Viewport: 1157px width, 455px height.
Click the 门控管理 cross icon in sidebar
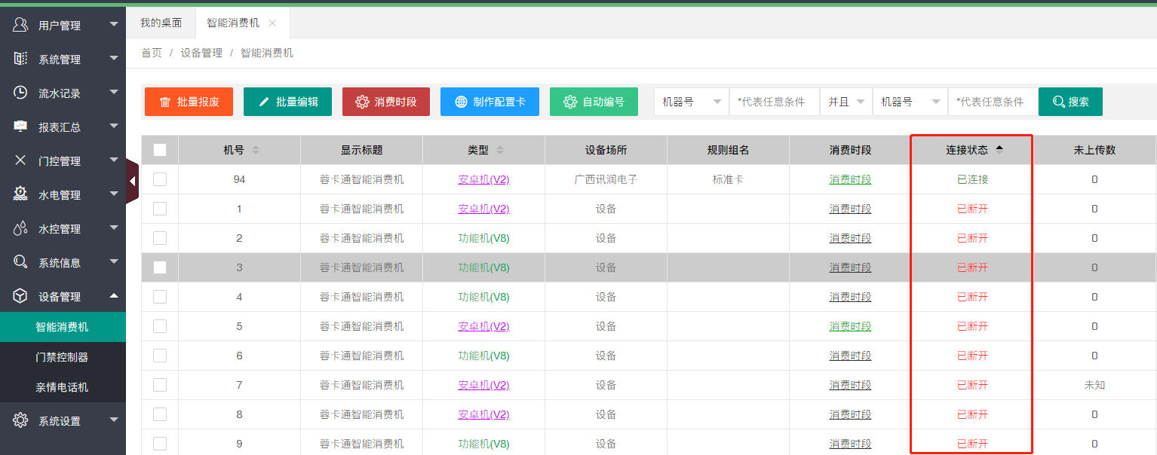(20, 160)
